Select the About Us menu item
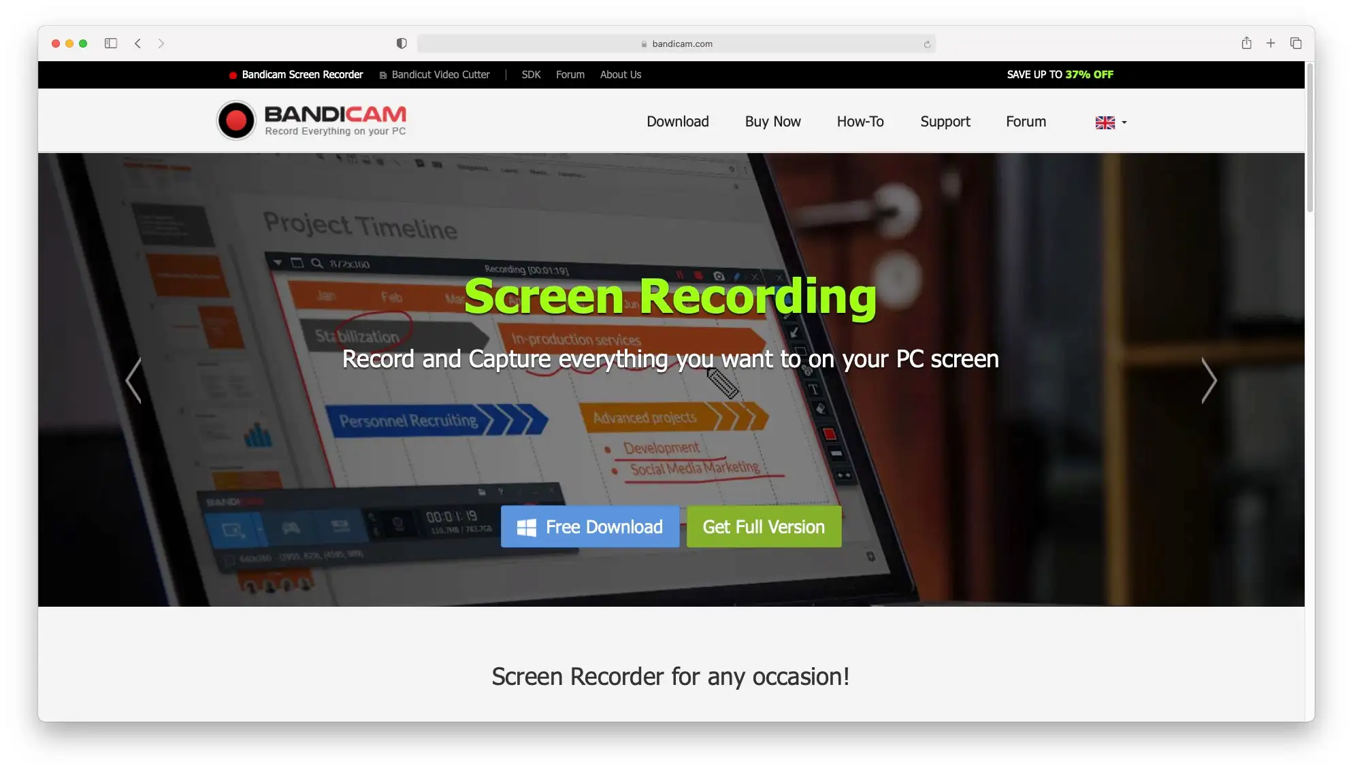 [620, 75]
